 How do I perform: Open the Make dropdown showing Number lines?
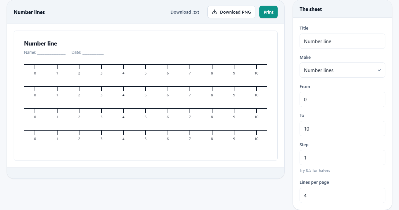point(342,70)
